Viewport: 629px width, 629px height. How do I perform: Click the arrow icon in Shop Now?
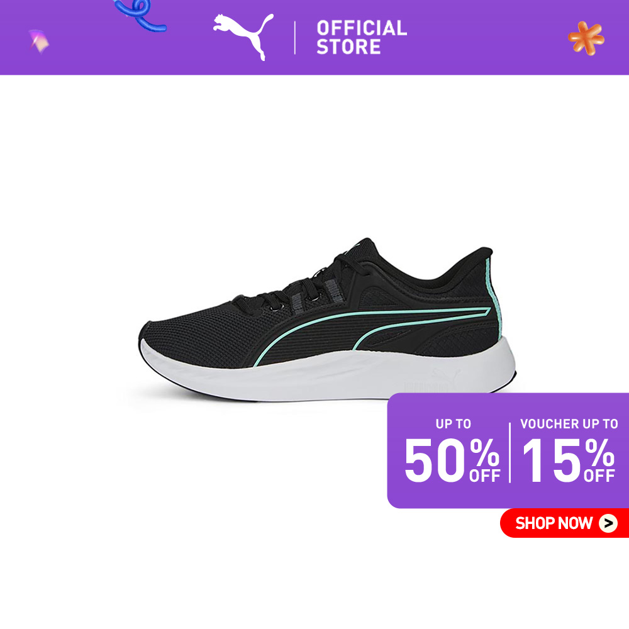tap(608, 523)
